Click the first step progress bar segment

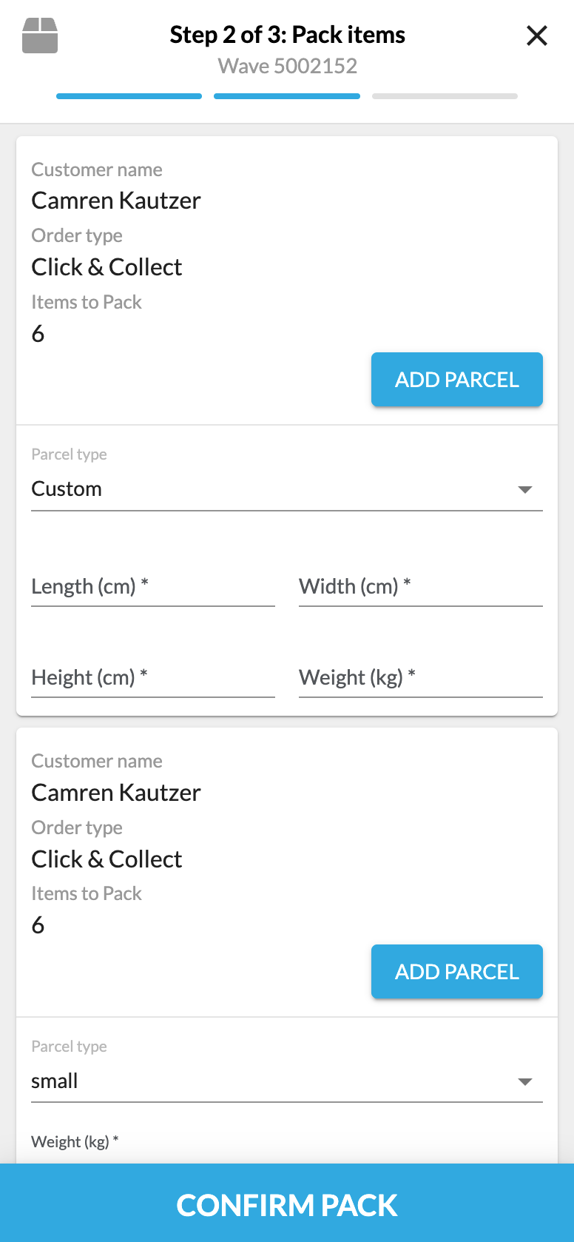[129, 95]
